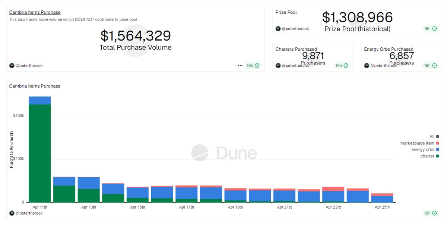Click 15h refresh badge on Prize Pool card
Screen dimensions: 447x225
point(430,29)
